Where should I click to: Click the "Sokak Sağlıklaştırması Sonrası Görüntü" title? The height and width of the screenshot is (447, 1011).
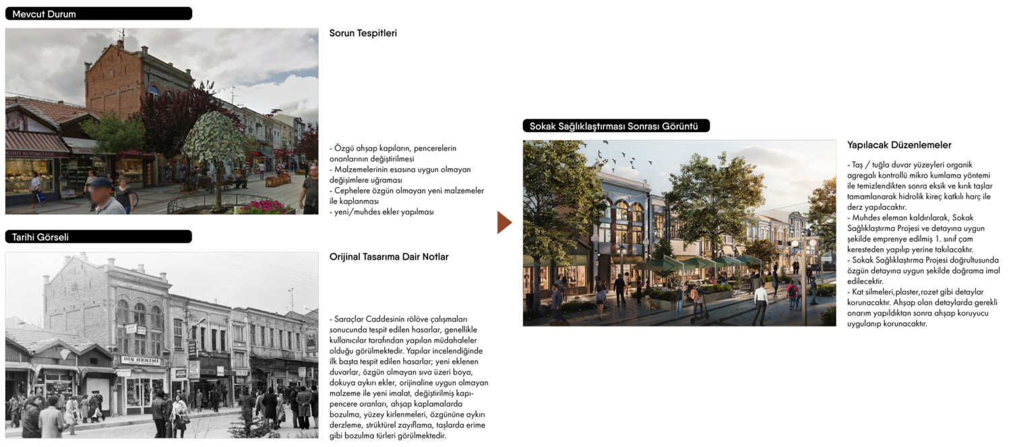point(613,127)
